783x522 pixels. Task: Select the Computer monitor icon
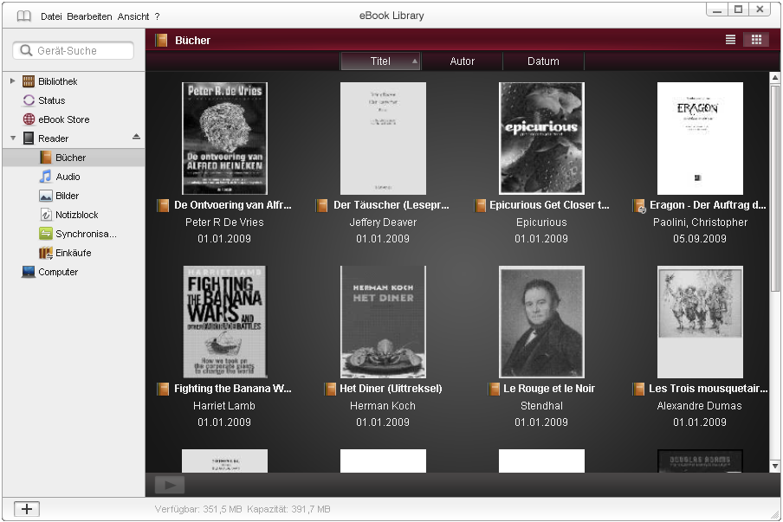[29, 272]
